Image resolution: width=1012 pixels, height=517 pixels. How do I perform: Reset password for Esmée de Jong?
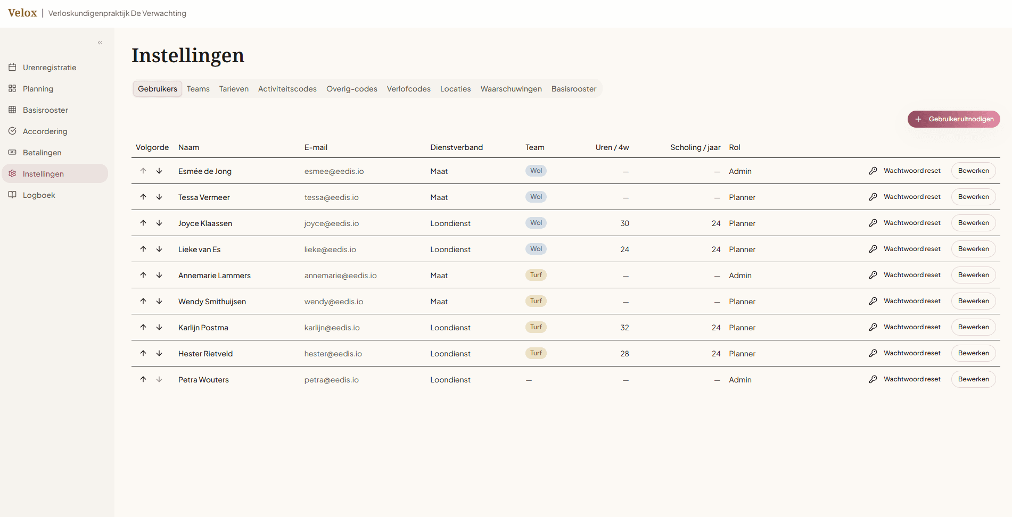pos(905,171)
